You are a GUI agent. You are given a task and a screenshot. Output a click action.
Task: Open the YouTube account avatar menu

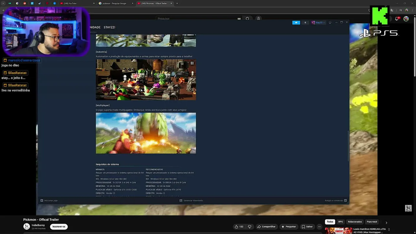click(x=406, y=19)
